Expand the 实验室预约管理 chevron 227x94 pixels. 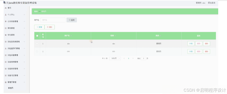coord(24,49)
